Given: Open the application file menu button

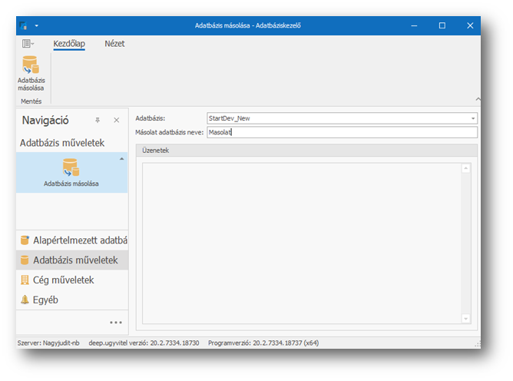Looking at the screenshot, I should point(28,45).
